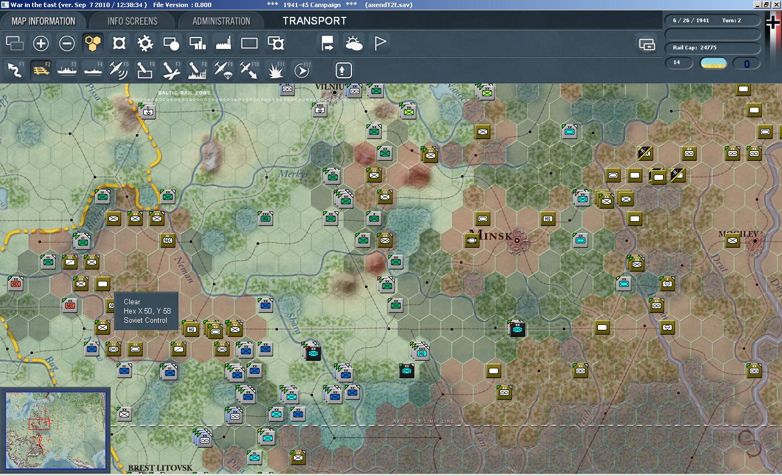Click the Vilnius city marker
This screenshot has width=782, height=476.
[335, 93]
